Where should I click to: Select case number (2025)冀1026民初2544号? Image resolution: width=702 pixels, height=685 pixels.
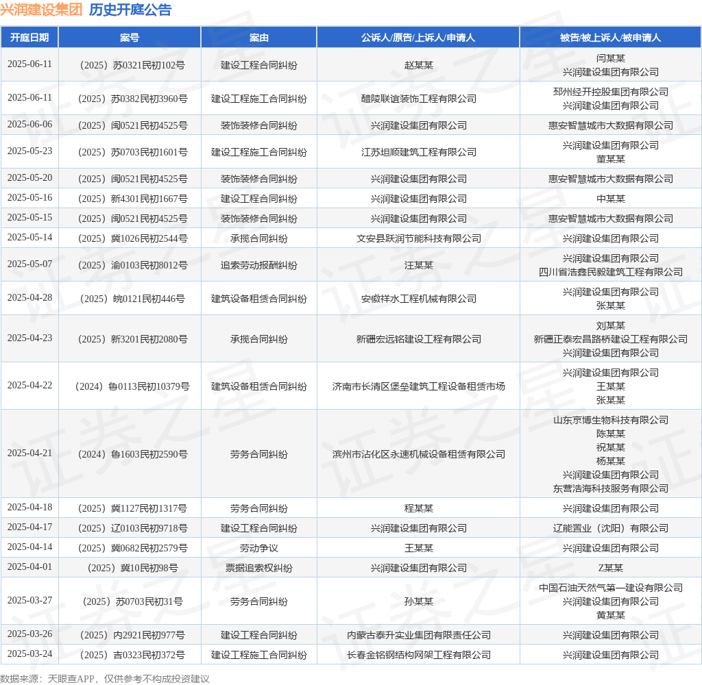(130, 238)
